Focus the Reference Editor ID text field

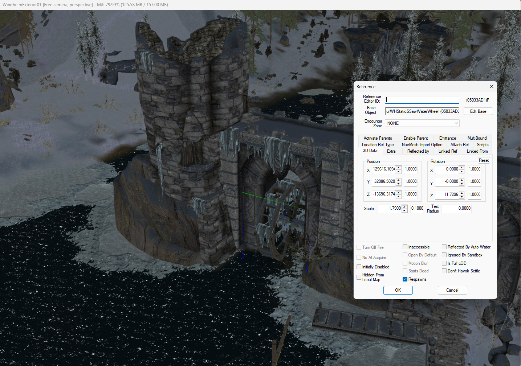[x=422, y=100]
